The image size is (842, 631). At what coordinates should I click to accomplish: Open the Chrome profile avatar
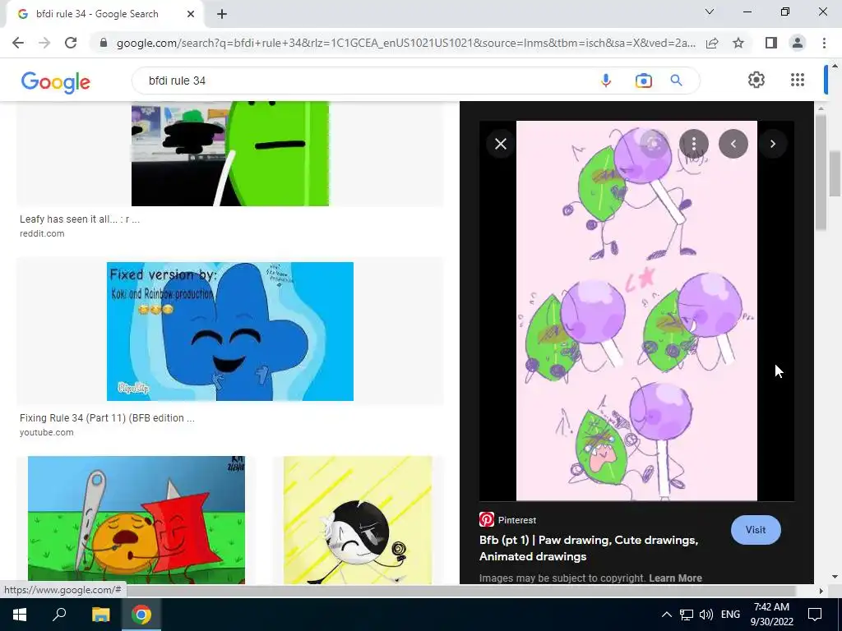[798, 43]
